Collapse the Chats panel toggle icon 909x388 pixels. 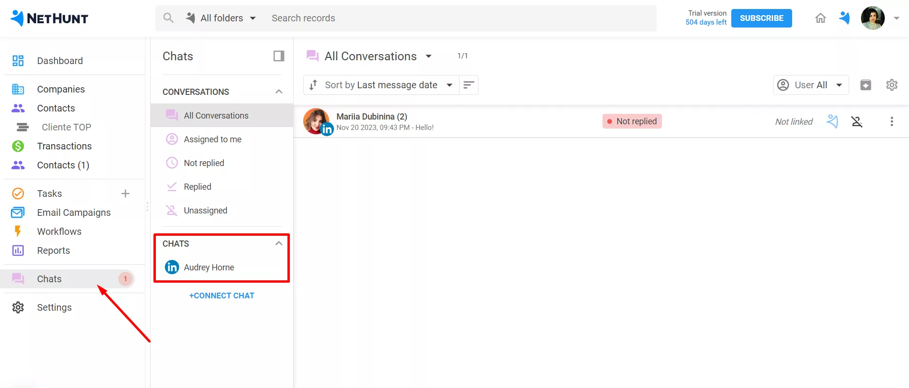click(x=279, y=56)
